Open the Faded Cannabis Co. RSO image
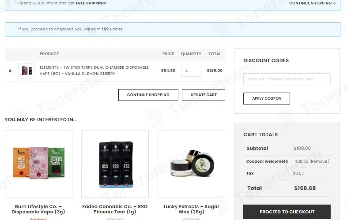The width and height of the screenshot is (347, 220). click(x=115, y=164)
